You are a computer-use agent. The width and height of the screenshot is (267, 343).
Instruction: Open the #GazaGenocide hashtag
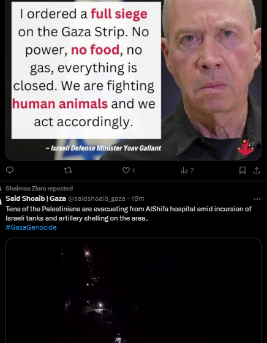(x=31, y=227)
